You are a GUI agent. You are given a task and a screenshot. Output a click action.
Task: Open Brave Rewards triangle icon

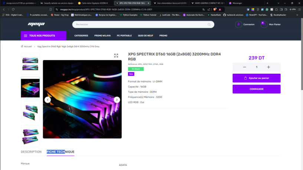click(x=220, y=10)
